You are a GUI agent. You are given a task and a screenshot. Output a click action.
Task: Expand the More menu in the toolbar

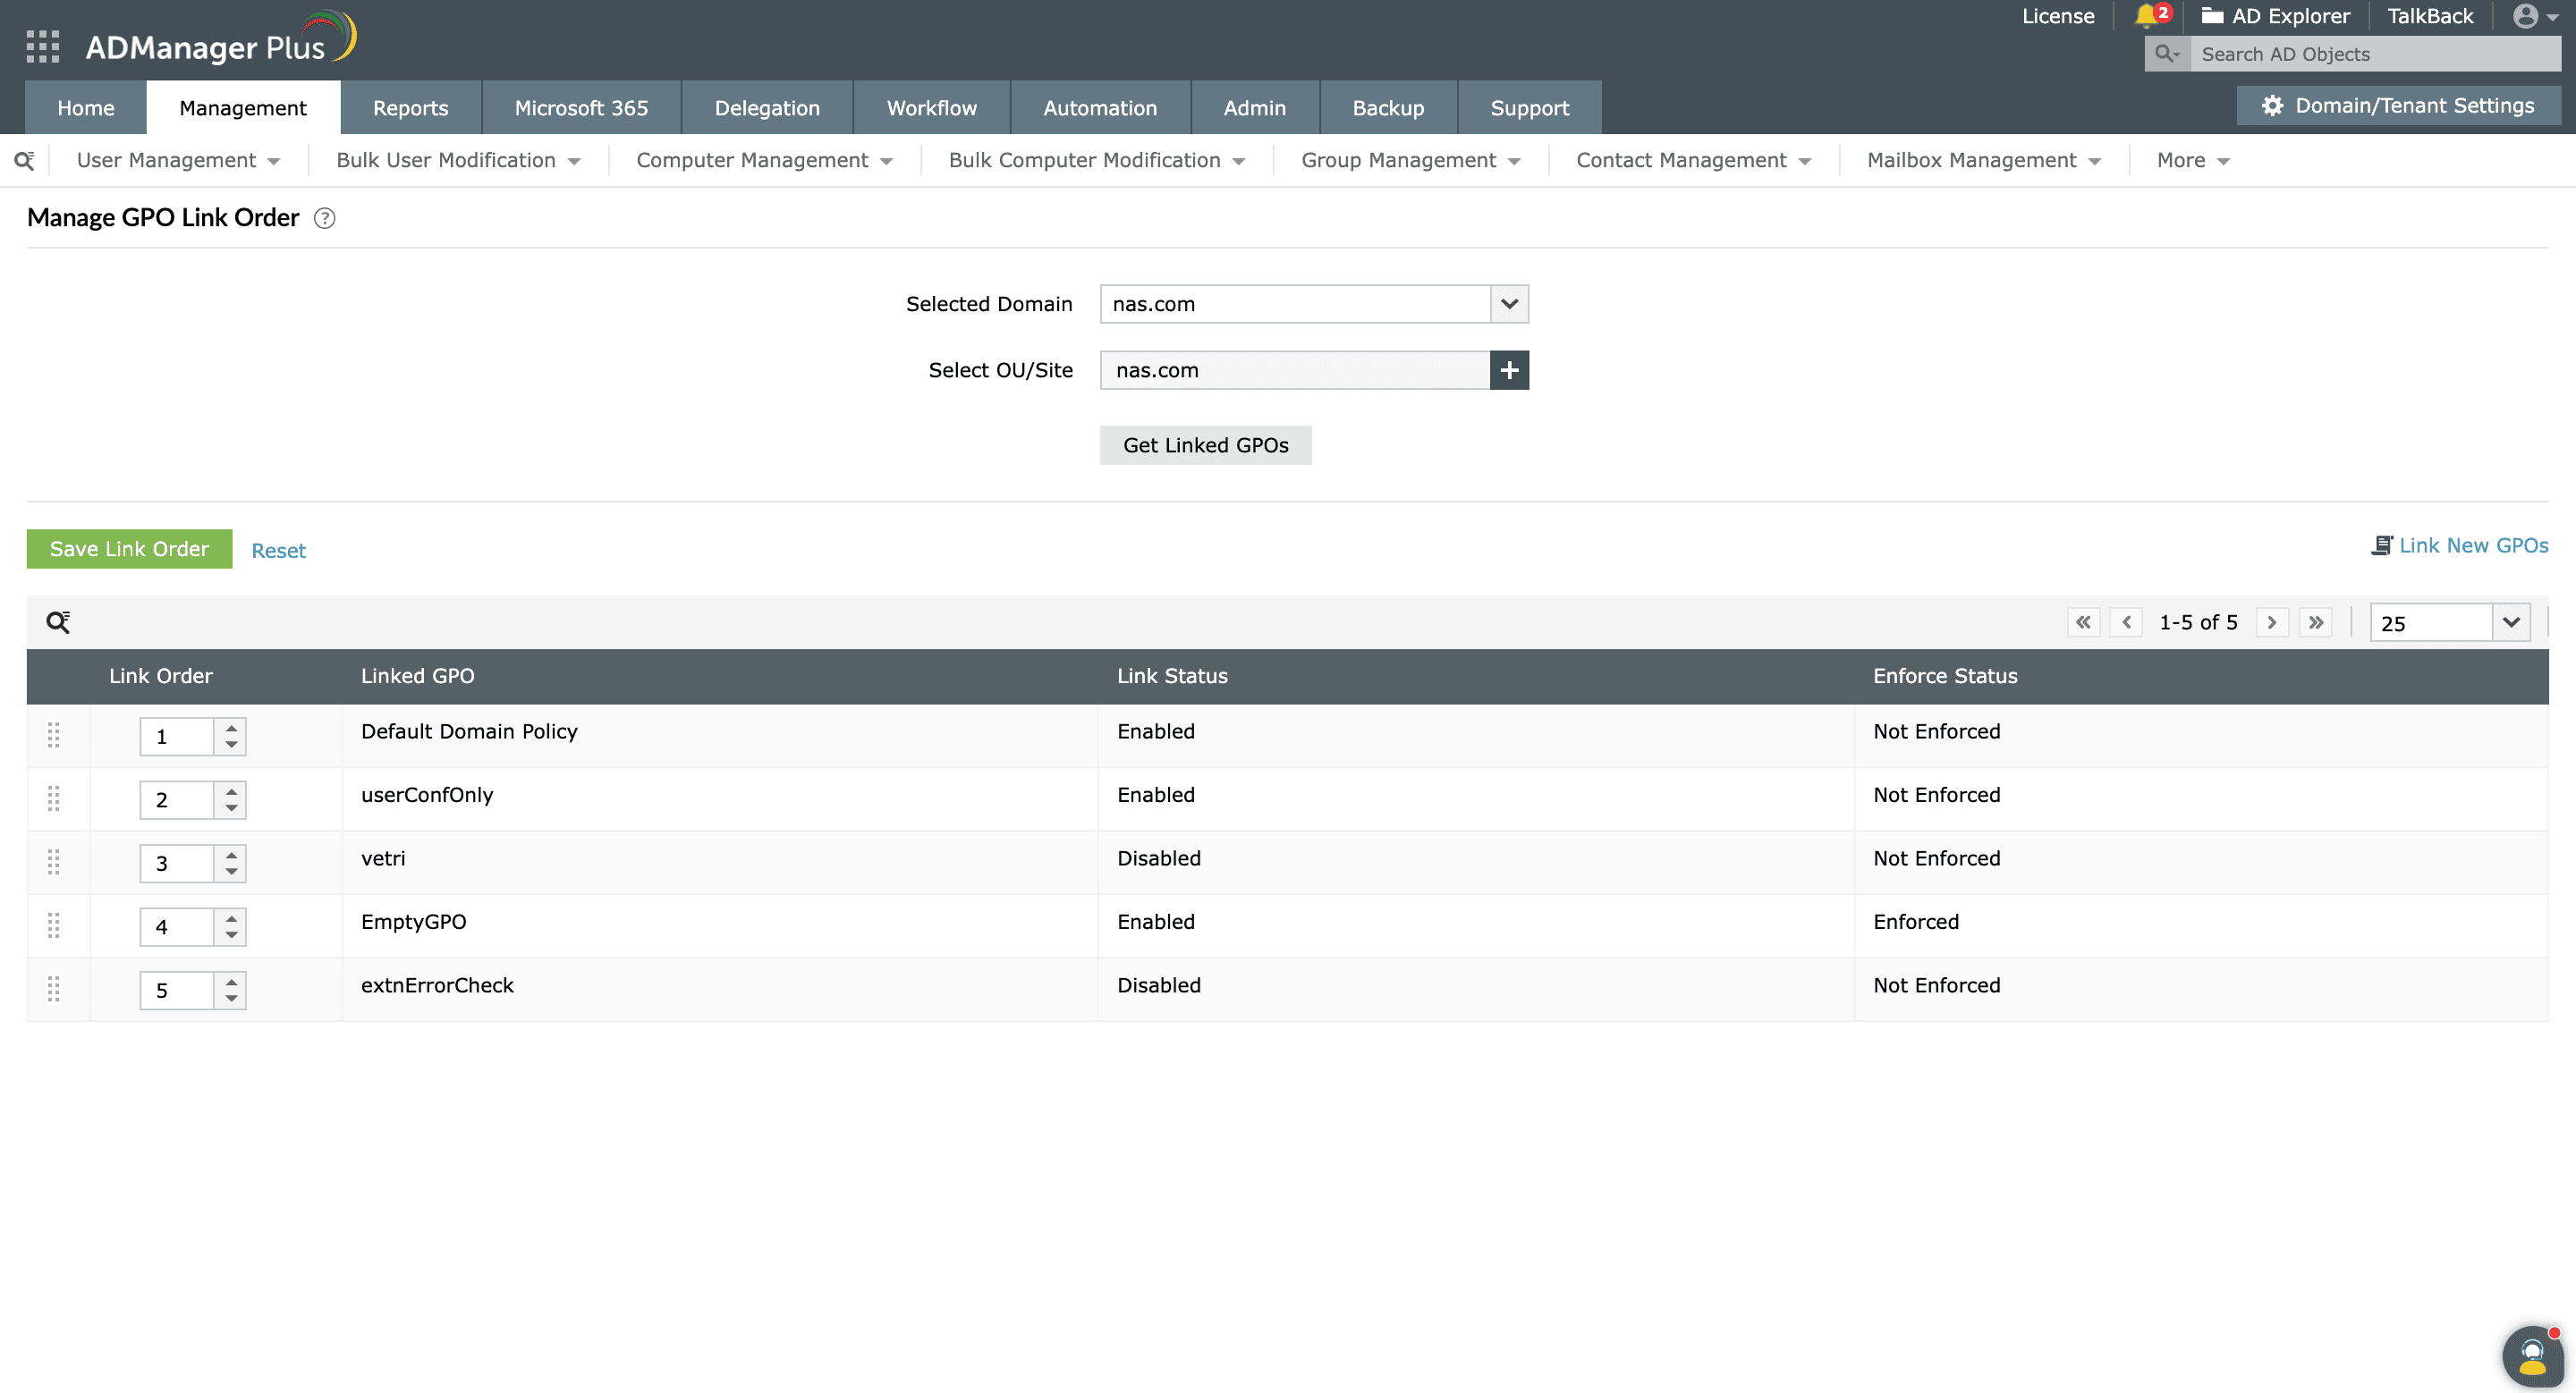(2191, 160)
